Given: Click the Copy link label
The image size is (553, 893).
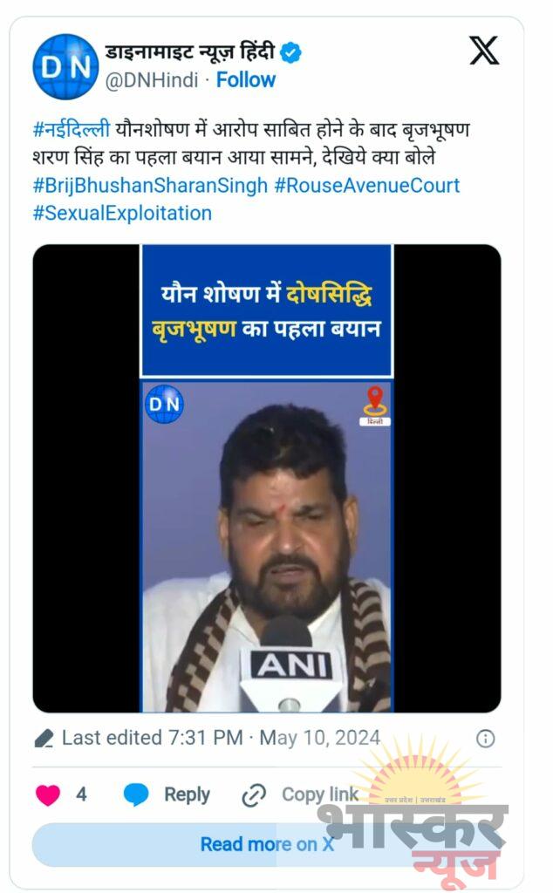Looking at the screenshot, I should 320,794.
